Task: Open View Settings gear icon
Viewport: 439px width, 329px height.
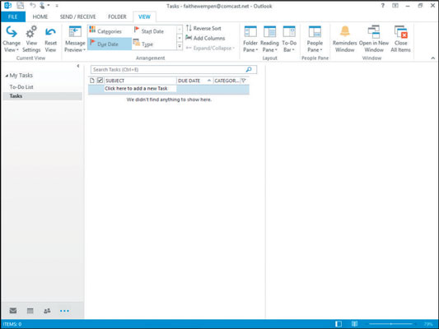Action: tap(31, 31)
